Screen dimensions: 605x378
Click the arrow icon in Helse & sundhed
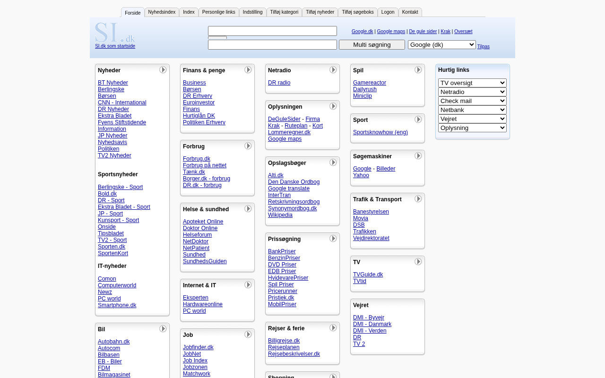248,209
